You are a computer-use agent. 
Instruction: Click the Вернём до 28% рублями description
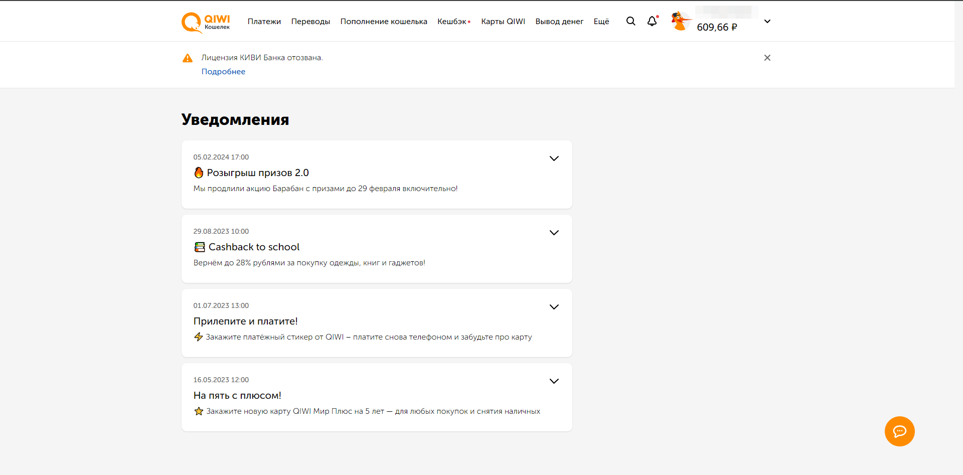coord(309,263)
